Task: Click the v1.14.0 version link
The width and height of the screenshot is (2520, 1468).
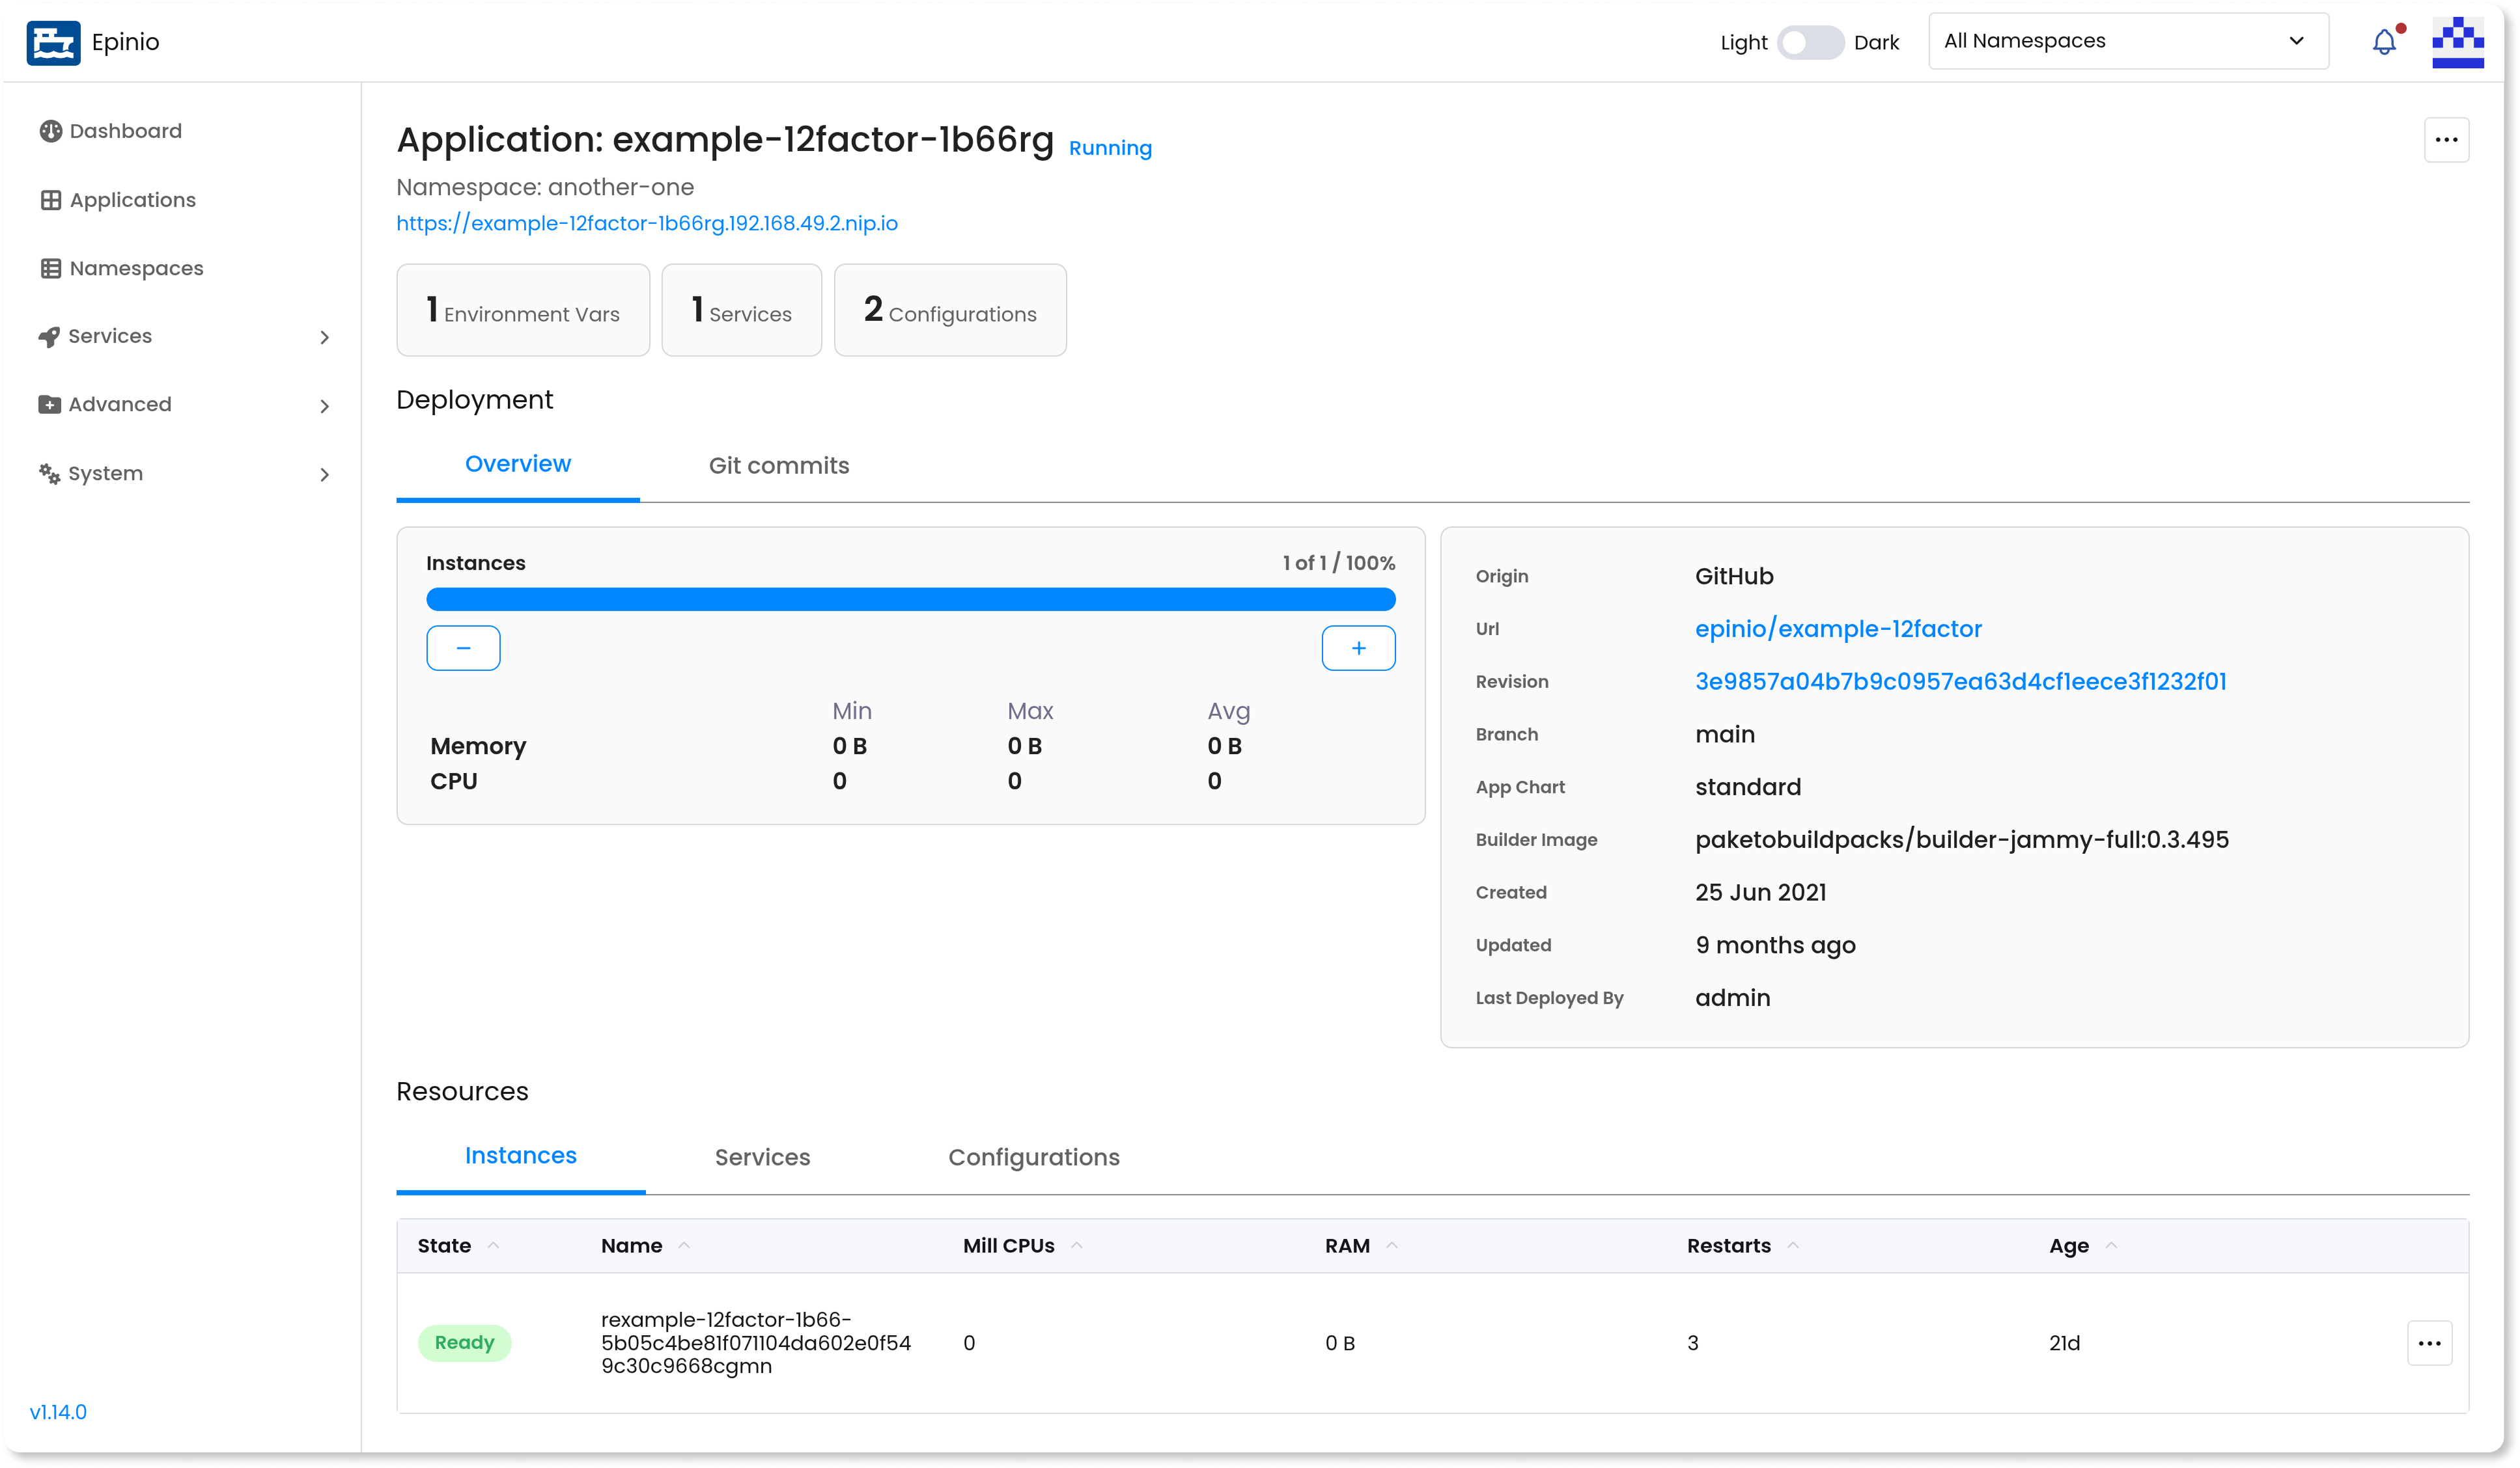Action: [58, 1412]
